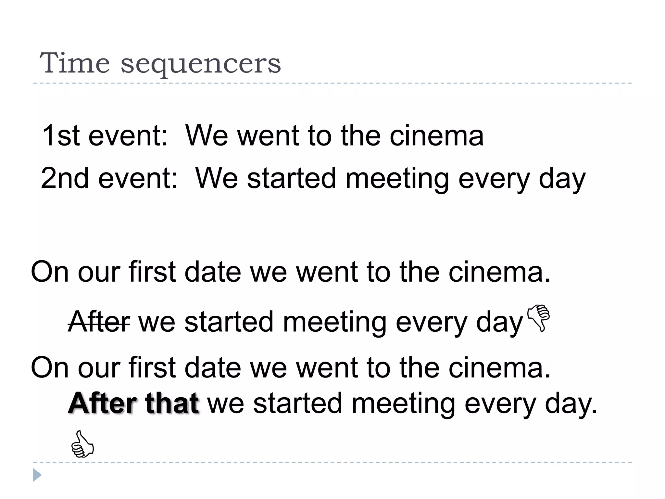665x499 pixels.
Task: Select the "Time sequencers" slide title
Action: 160,63
